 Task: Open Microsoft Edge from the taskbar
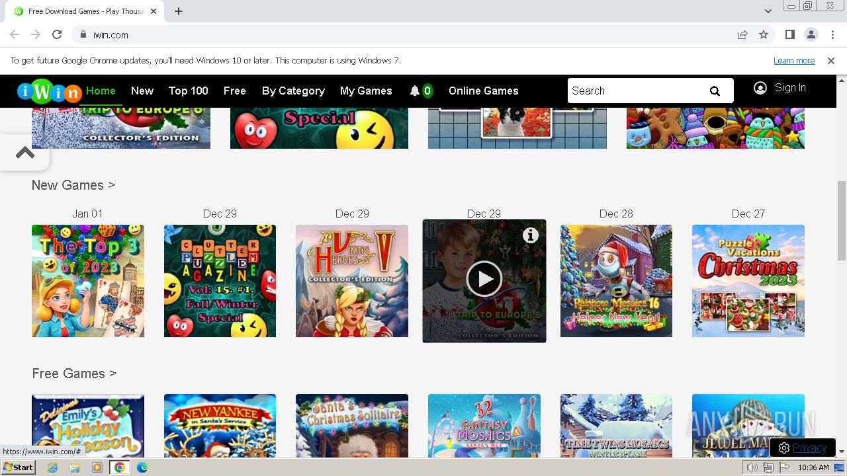pos(142,467)
